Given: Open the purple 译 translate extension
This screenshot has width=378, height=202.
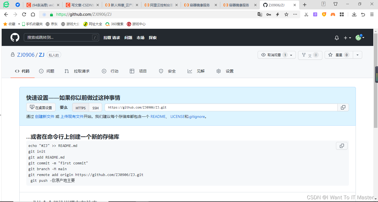Looking at the screenshot, I should (315, 15).
